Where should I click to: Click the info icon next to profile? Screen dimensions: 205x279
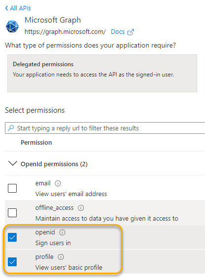click(61, 257)
